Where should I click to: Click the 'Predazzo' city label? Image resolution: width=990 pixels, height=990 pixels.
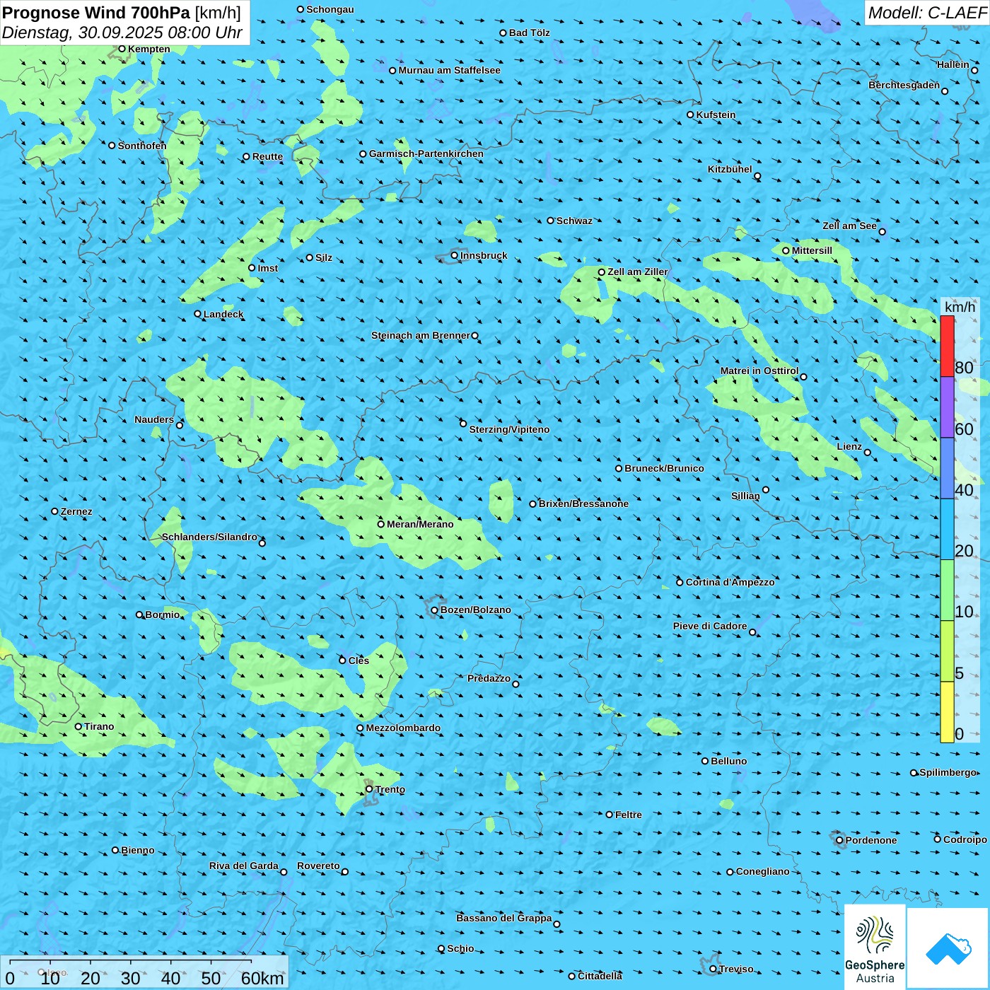[489, 678]
